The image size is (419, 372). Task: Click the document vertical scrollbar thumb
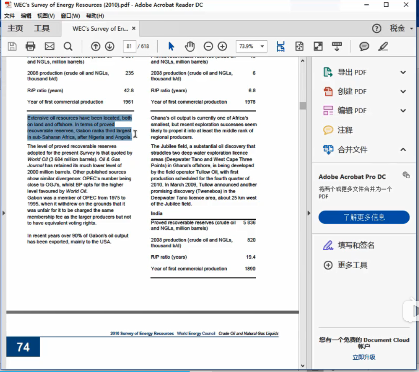[303, 106]
